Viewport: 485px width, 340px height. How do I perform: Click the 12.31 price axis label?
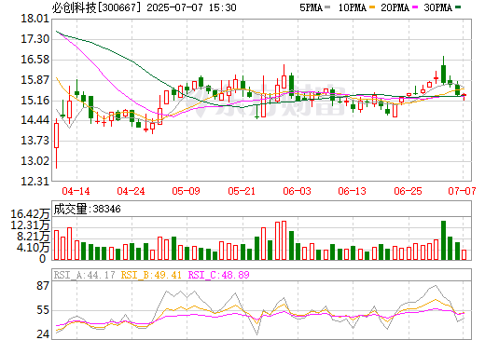pos(35,181)
